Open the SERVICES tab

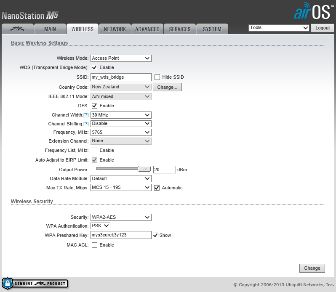coord(180,29)
